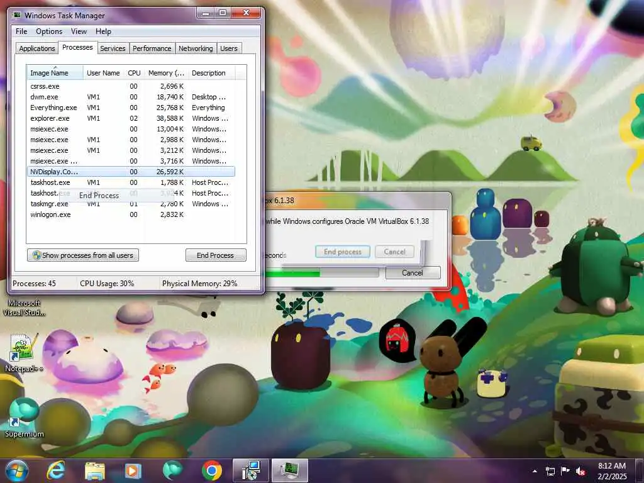Switch to the Users tab
This screenshot has width=644, height=483.
point(228,48)
